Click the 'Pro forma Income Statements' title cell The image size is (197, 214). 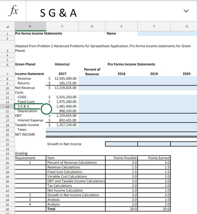tap(38, 34)
